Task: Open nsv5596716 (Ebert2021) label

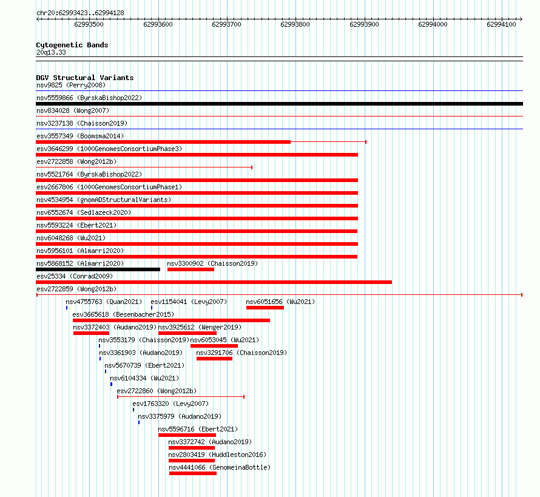Action: point(198,429)
